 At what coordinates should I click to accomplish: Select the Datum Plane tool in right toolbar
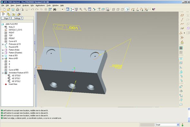pyautogui.click(x=182, y=15)
